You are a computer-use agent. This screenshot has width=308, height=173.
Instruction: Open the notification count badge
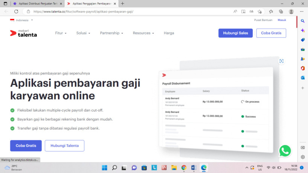(302, 167)
